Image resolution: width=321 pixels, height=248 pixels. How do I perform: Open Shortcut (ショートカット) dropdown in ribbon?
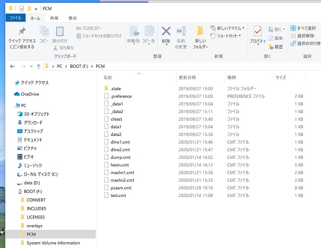(226, 36)
